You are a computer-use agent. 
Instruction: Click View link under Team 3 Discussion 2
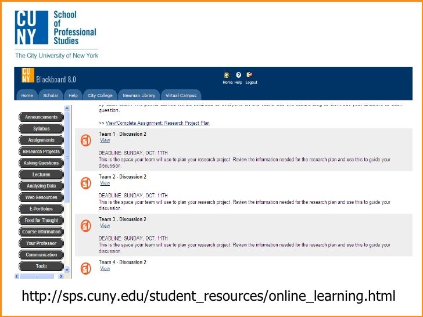tap(105, 226)
